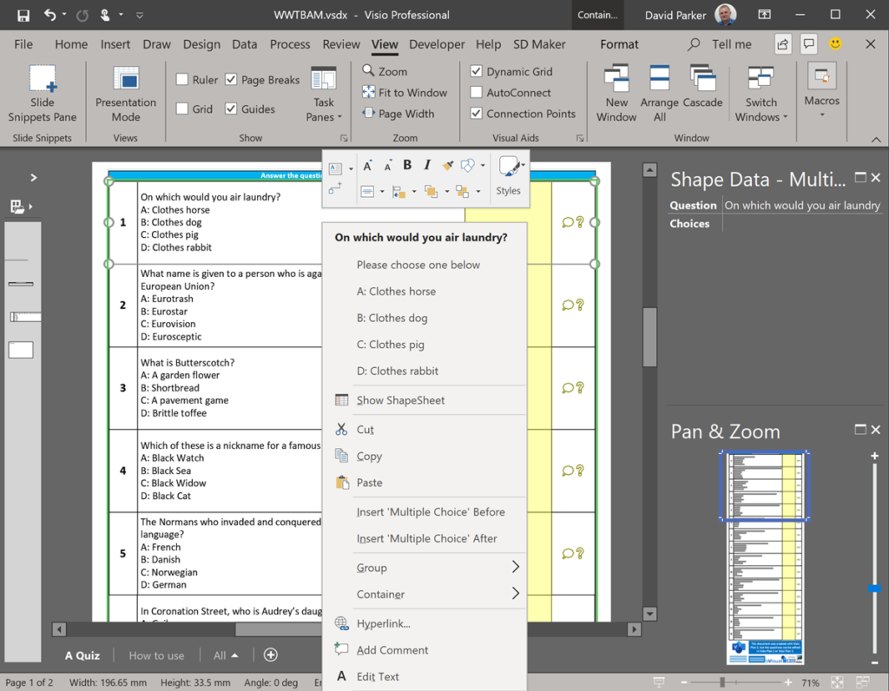Open the Switch Windows dropdown

coord(761,95)
